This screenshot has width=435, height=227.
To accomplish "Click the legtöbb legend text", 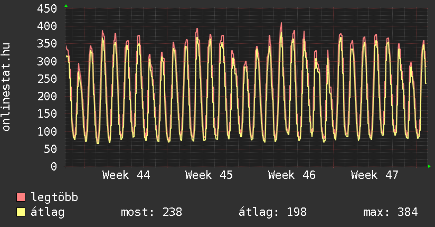I will [54, 197].
